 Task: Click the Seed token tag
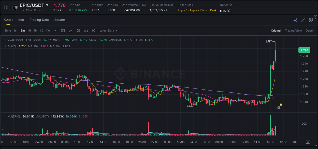[205, 10]
